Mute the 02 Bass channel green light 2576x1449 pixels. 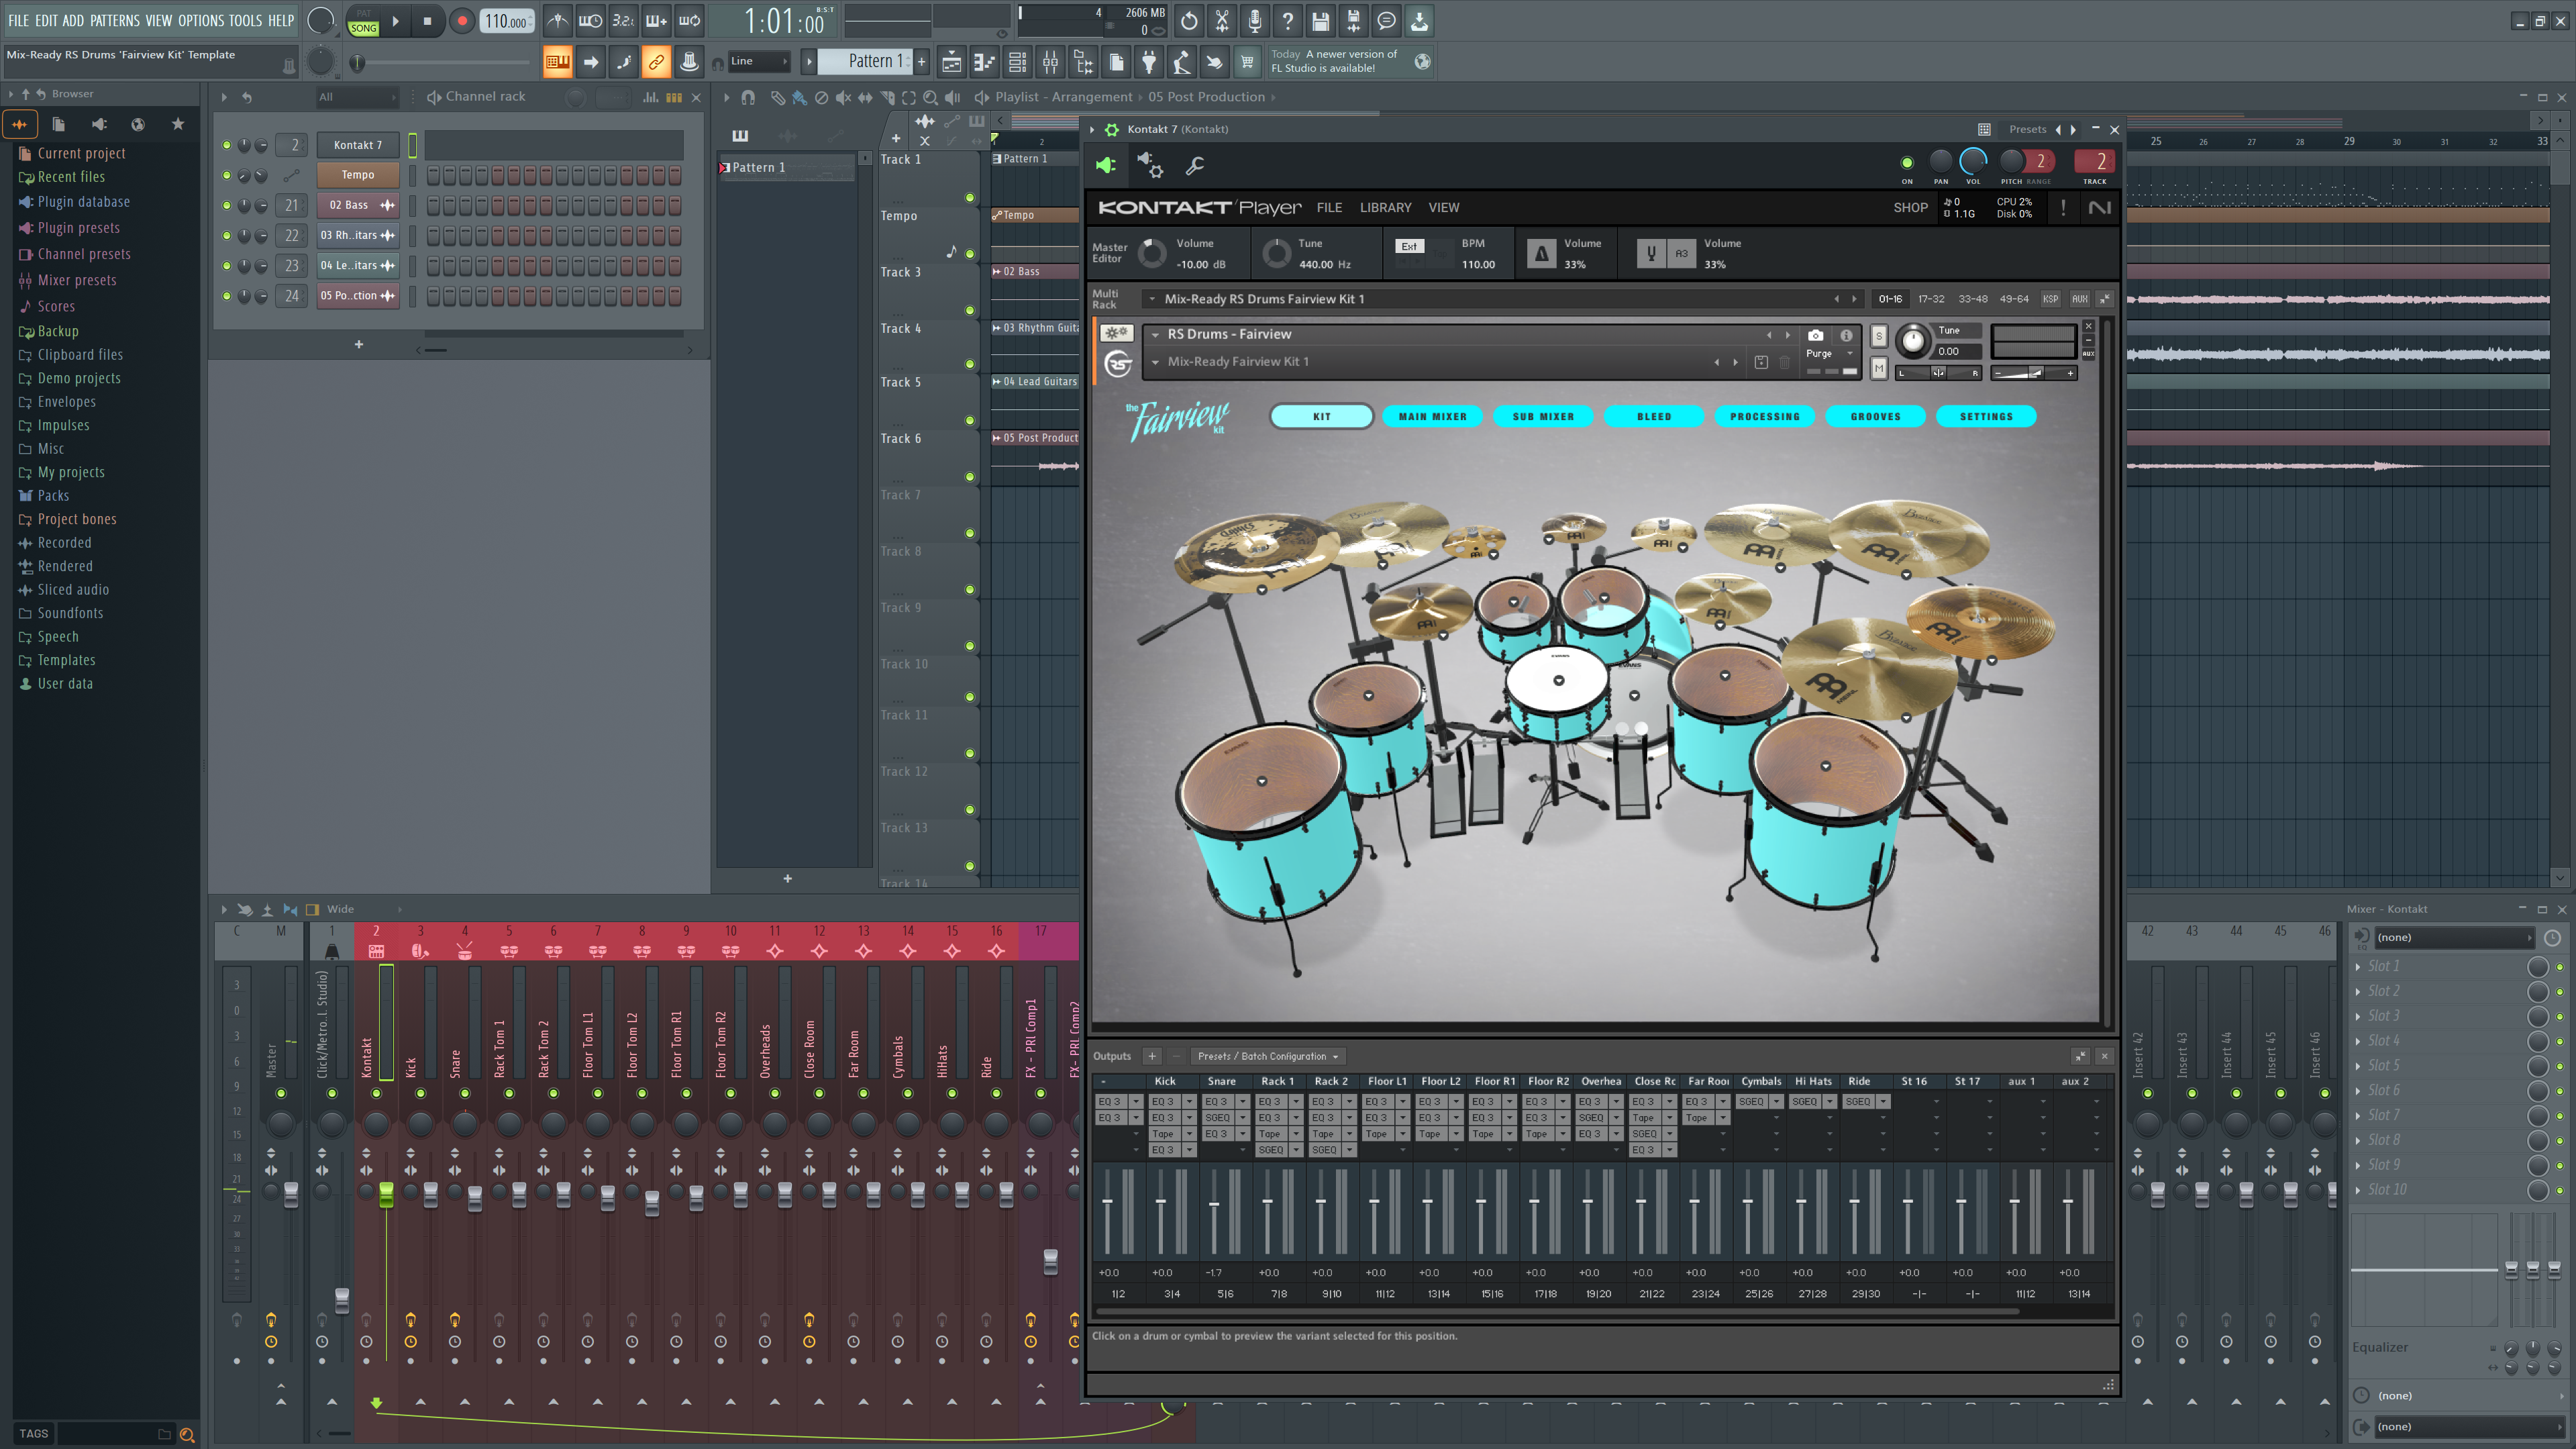click(x=227, y=205)
